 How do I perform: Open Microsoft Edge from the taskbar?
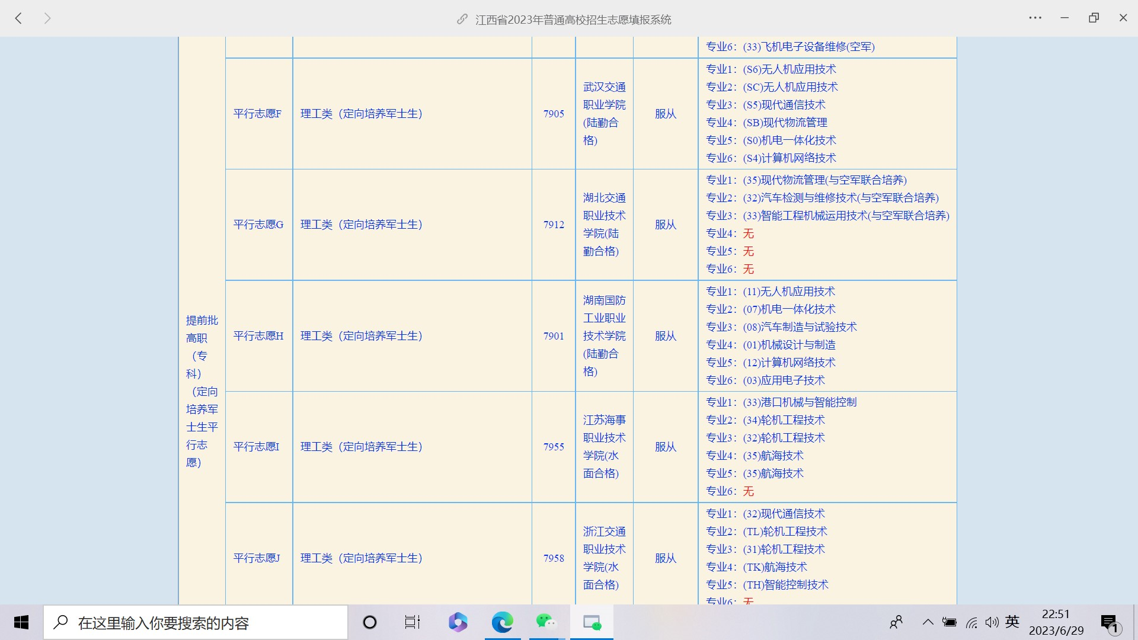[x=502, y=622]
